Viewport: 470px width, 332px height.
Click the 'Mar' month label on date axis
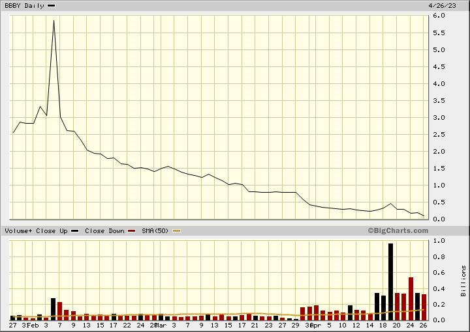(161, 325)
